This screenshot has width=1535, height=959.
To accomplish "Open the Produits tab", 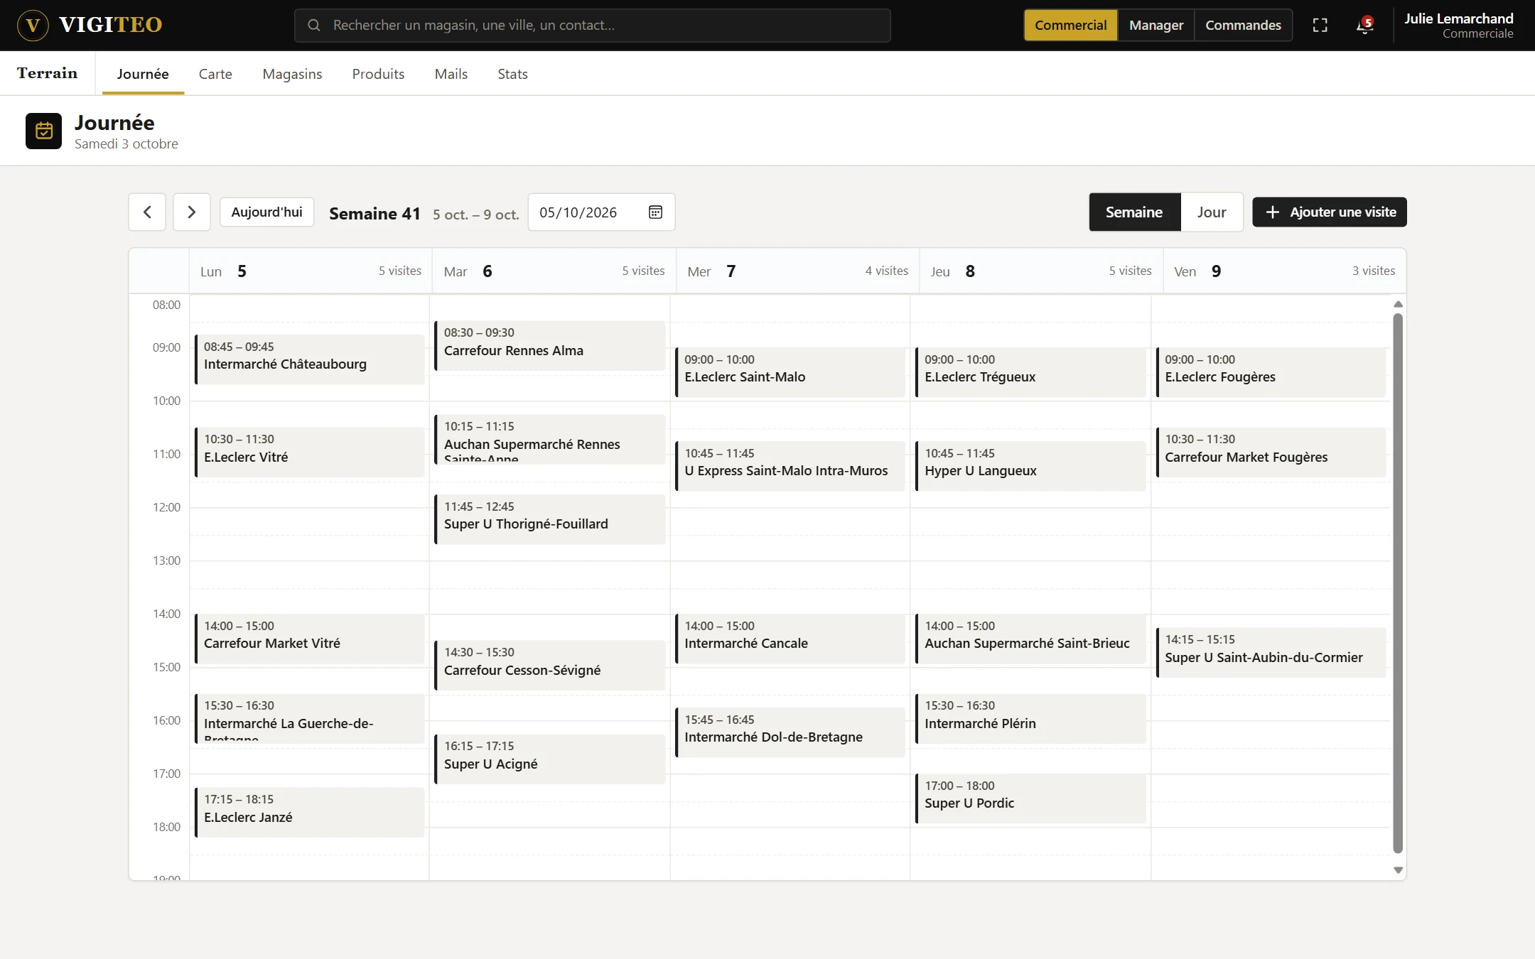I will 378,74.
